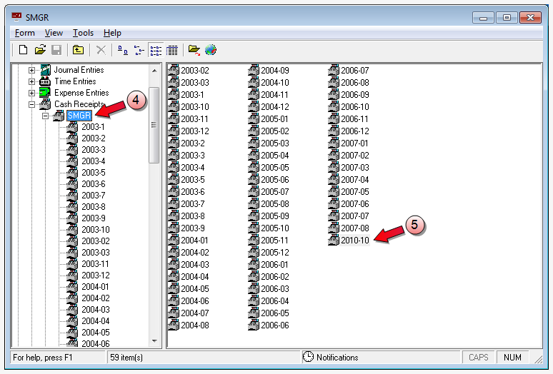553x374 pixels.
Task: Select 2004-05 in the left tree
Action: 96,332
